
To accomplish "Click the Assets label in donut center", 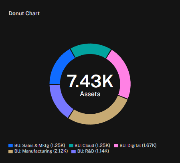I will click(x=90, y=94).
